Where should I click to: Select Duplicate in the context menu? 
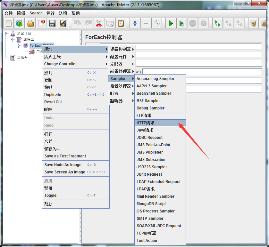(76, 95)
